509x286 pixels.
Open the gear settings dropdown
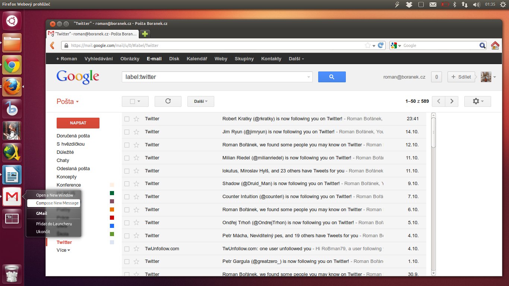coord(477,101)
